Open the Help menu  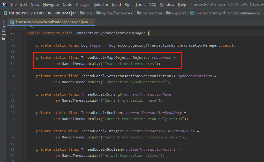click(x=182, y=5)
